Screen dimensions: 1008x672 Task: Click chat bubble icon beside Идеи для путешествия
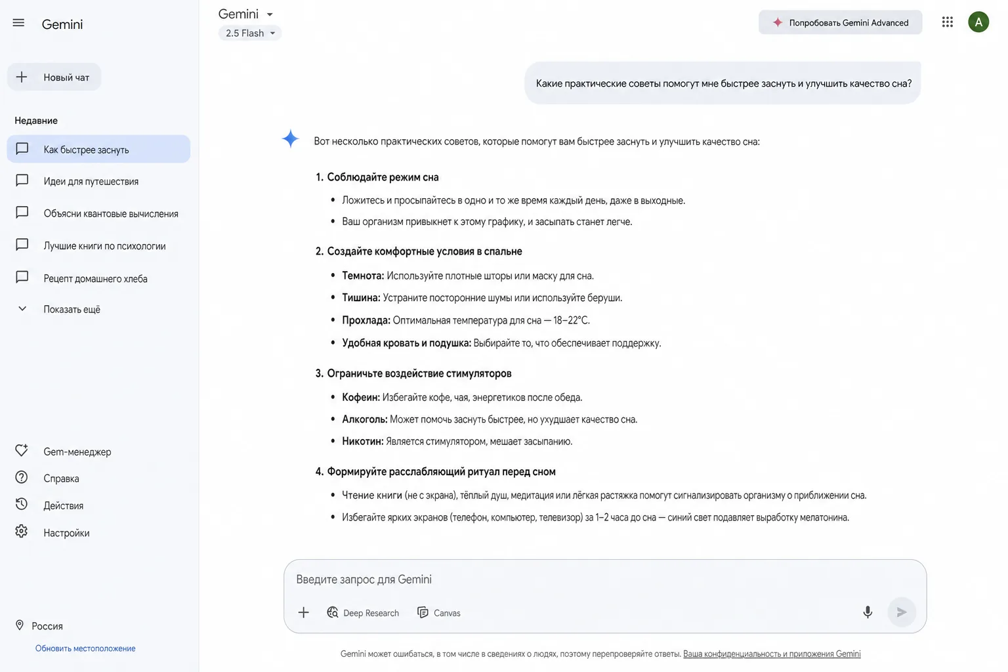[x=22, y=180]
